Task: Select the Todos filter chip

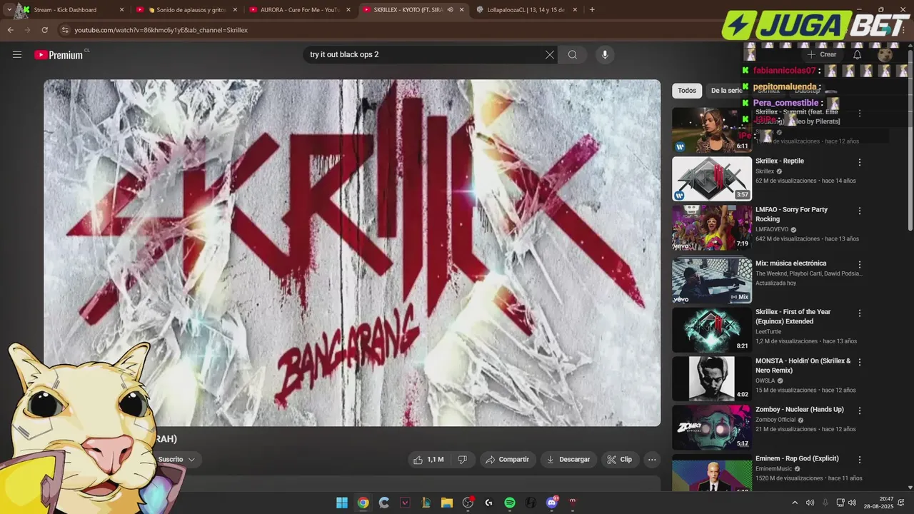Action: pos(687,91)
